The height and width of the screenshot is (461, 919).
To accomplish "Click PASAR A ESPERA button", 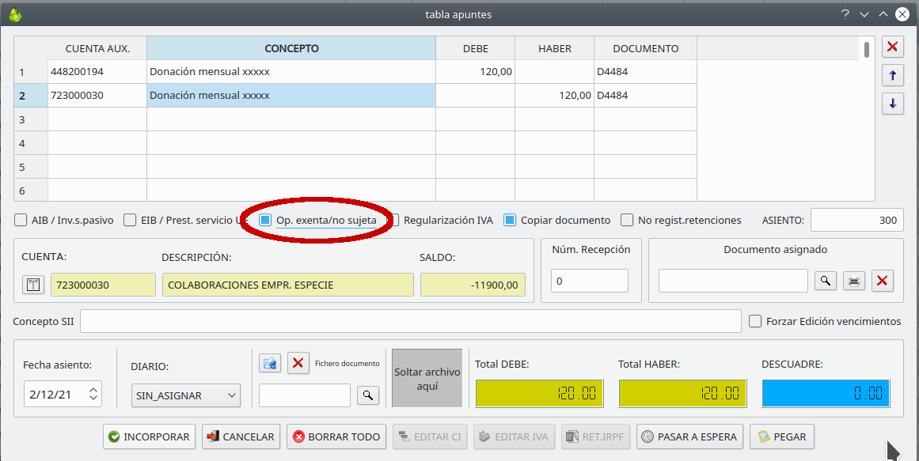I will click(689, 436).
